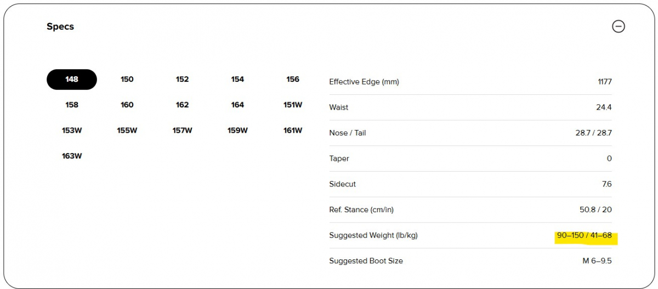Pick the 152 size button
Image resolution: width=658 pixels, height=289 pixels.
tap(182, 80)
